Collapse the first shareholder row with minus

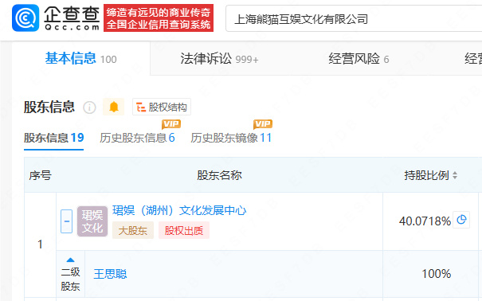pyautogui.click(x=66, y=221)
